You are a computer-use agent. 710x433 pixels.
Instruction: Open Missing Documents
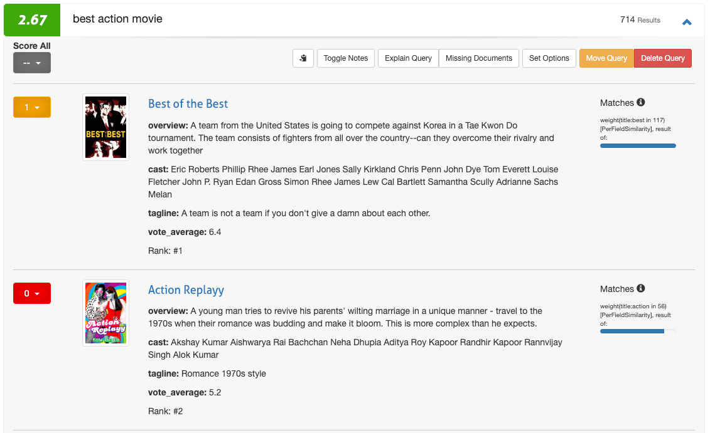tap(479, 58)
